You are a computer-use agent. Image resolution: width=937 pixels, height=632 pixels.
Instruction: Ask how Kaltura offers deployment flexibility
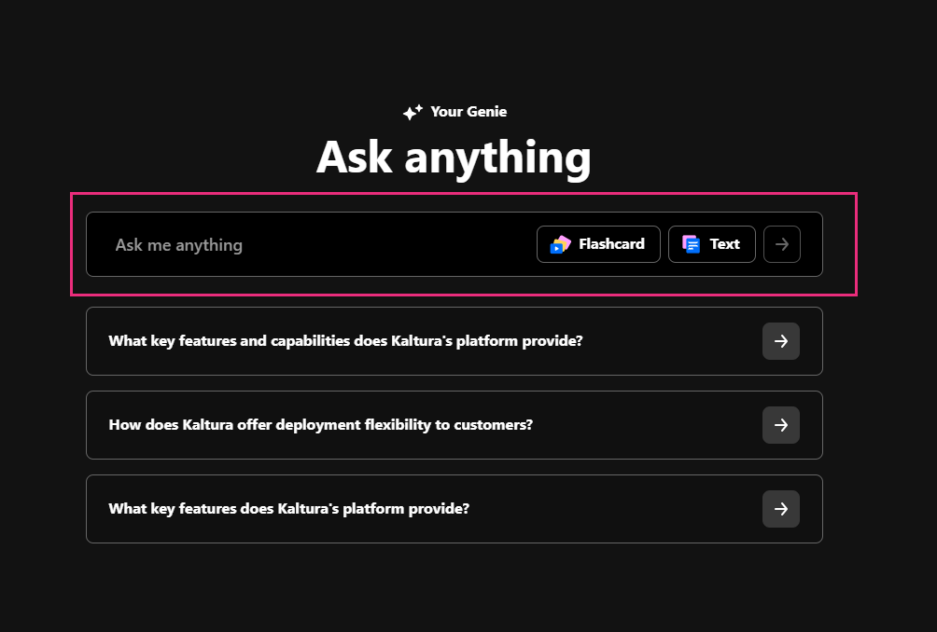pyautogui.click(x=455, y=425)
